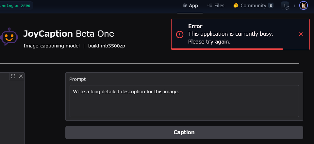Click the error message text
This screenshot has height=144, width=314.
click(230, 38)
